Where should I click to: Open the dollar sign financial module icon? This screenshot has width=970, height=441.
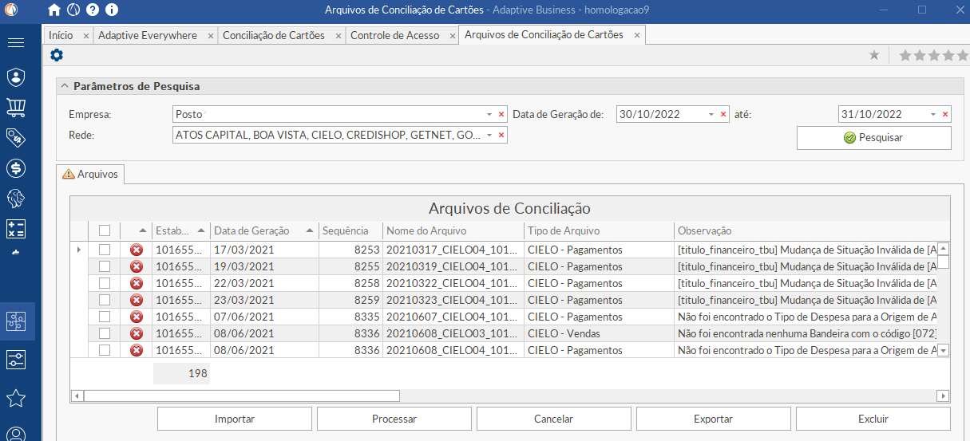16,168
